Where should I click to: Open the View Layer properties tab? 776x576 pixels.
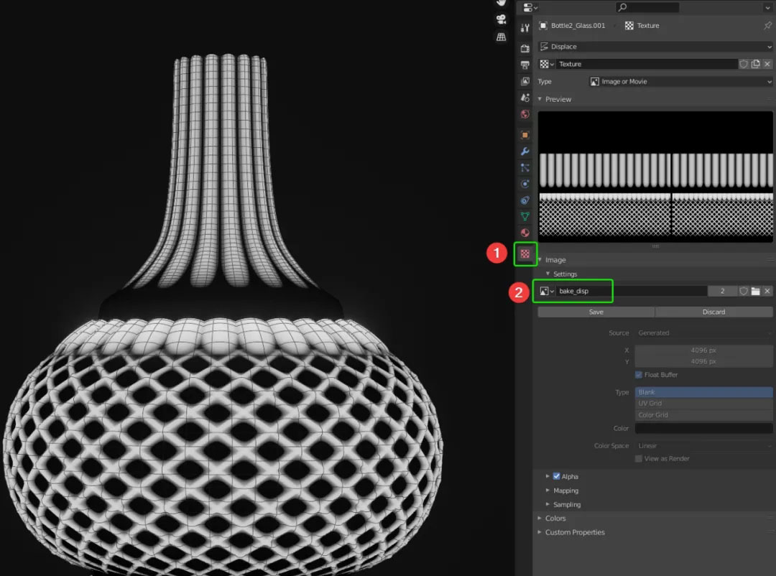tap(525, 81)
